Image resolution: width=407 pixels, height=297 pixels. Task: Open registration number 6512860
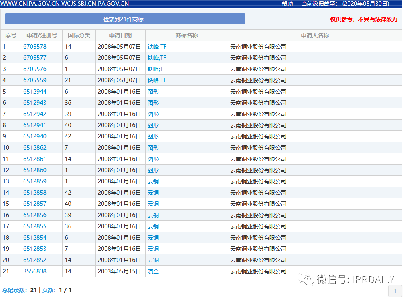click(x=35, y=170)
